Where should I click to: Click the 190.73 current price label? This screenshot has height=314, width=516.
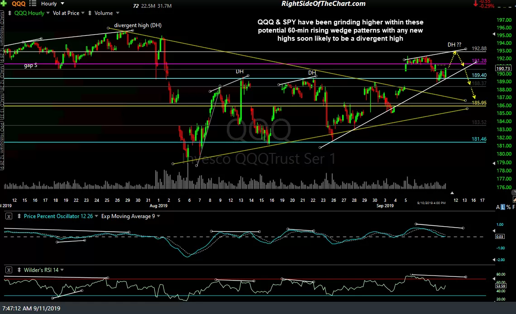[x=503, y=68]
